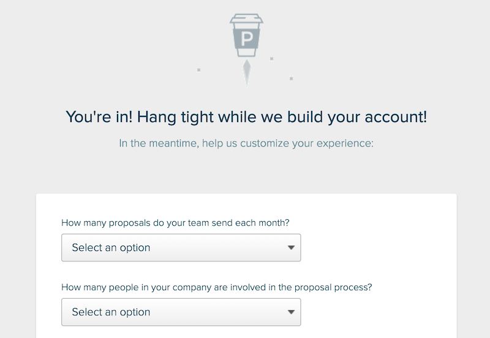Click the "How many people in your company" label
The width and height of the screenshot is (490, 338).
click(217, 287)
